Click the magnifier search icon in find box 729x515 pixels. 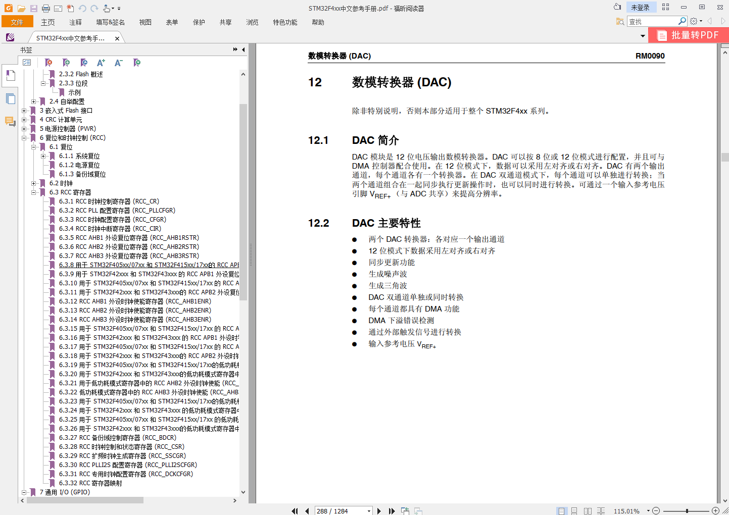[x=682, y=21]
